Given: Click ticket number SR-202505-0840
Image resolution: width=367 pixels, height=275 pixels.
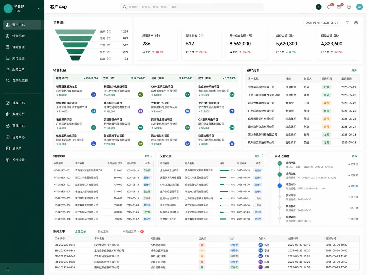Looking at the screenshot, I should tap(65, 256).
